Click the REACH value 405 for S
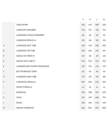The height and width of the screenshot is (133, 107). (83, 103)
